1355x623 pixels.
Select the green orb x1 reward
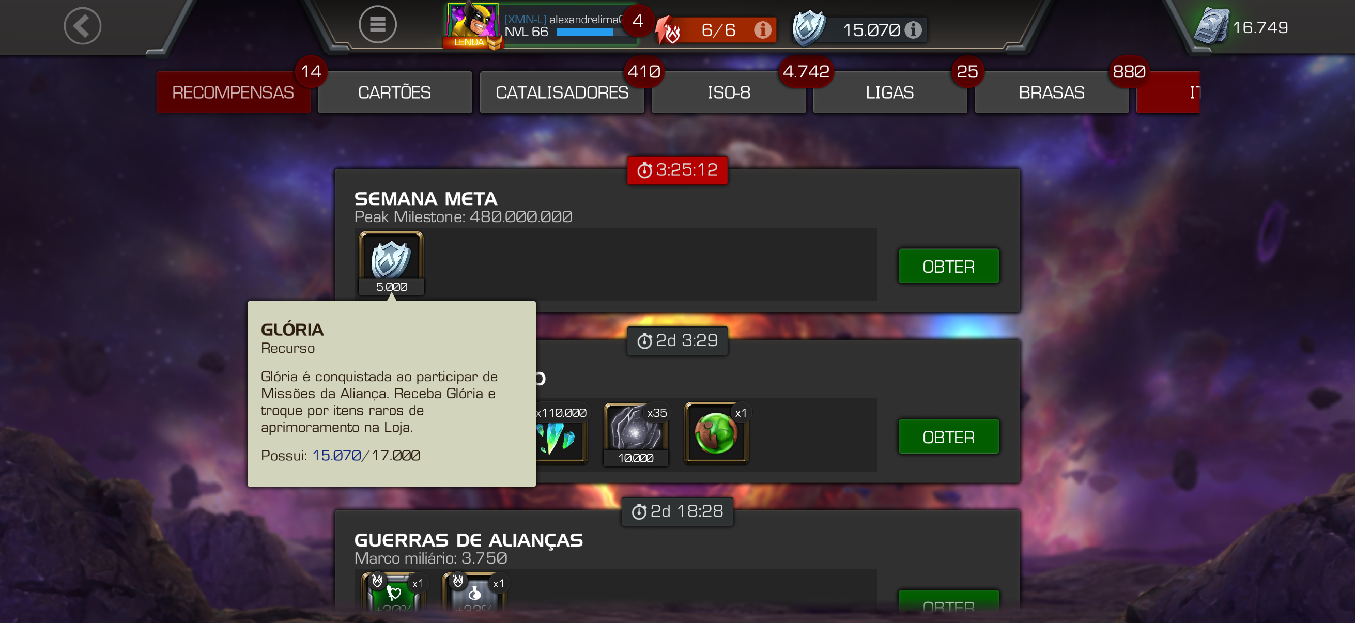coord(716,434)
